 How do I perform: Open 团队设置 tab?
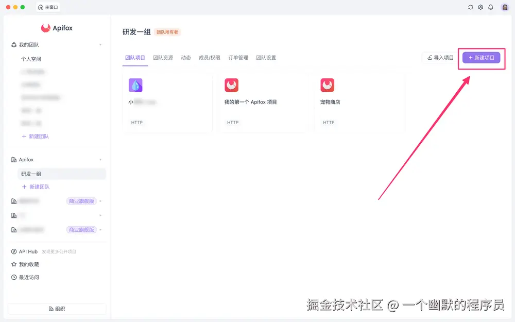(266, 58)
